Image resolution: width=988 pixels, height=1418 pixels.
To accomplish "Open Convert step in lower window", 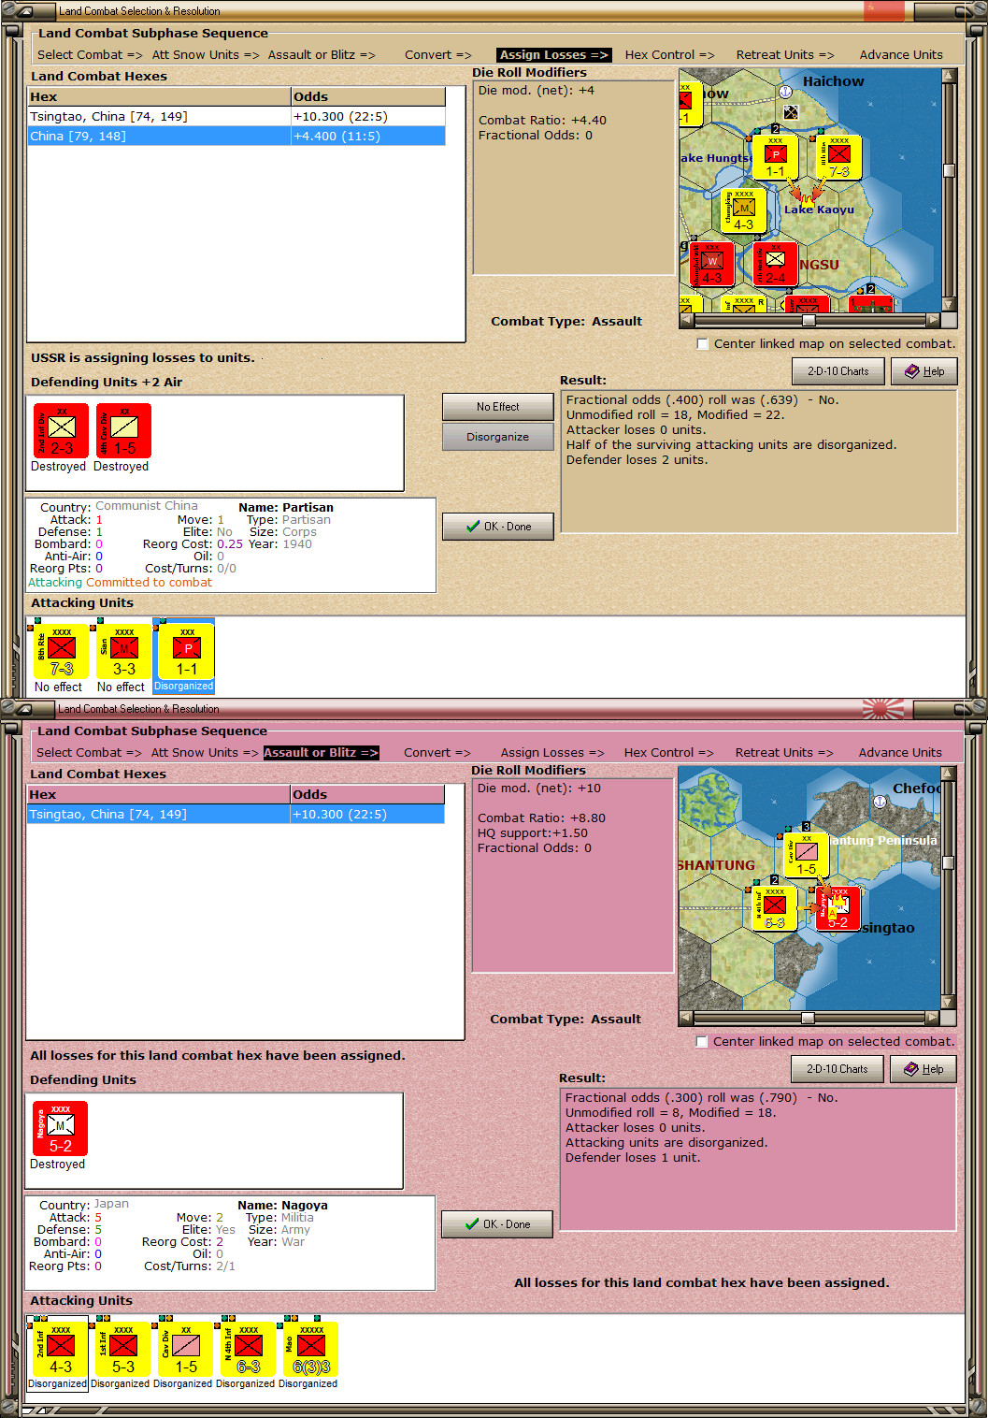I will [437, 753].
